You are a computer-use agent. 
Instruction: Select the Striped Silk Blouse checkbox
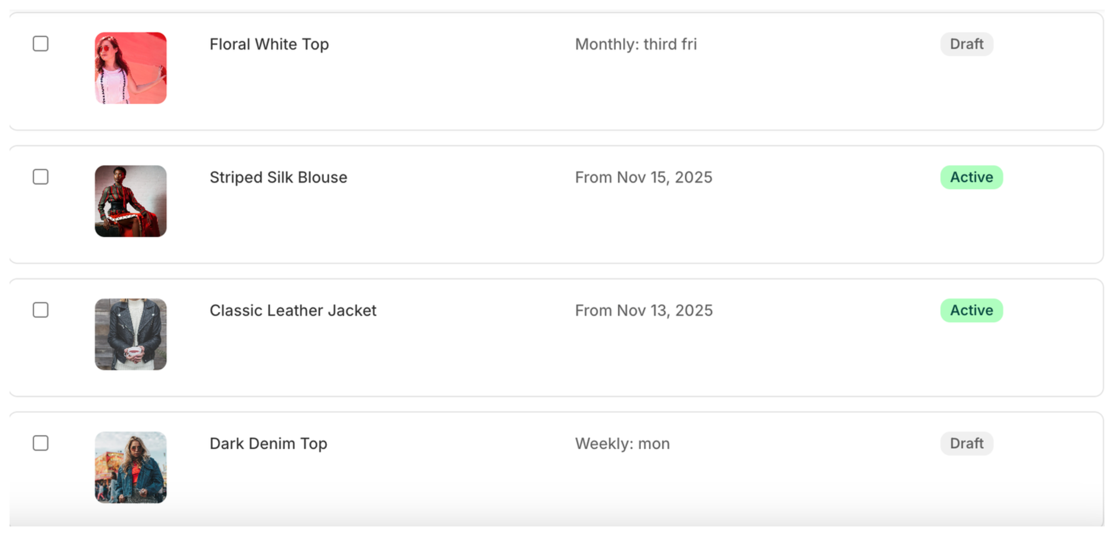[x=41, y=177]
